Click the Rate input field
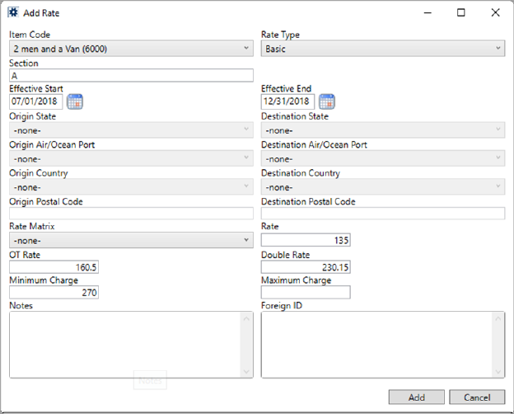The width and height of the screenshot is (514, 414). [306, 240]
